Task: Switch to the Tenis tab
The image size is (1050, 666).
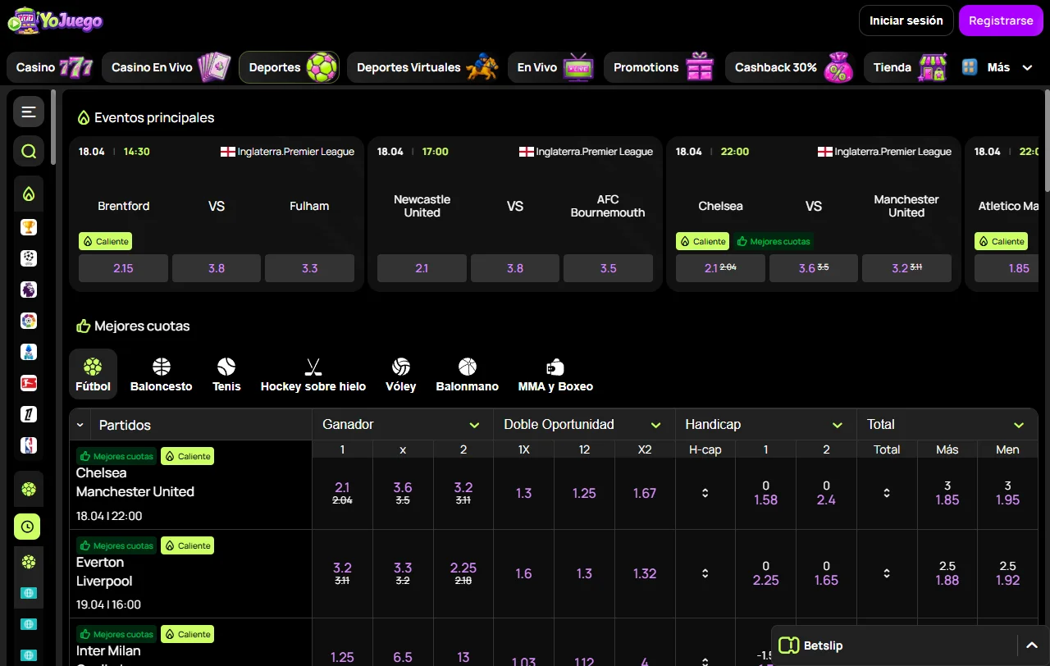Action: coord(226,374)
